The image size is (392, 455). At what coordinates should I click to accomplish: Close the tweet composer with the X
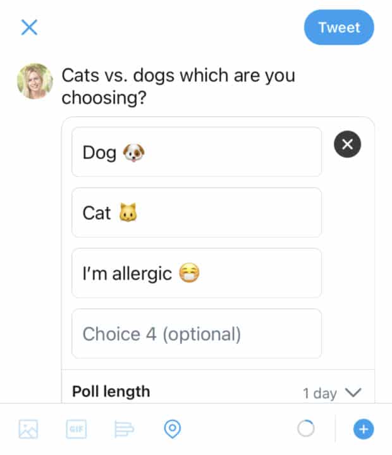point(29,27)
